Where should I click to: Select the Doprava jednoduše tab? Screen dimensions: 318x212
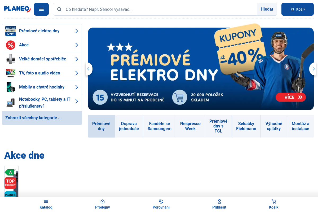click(129, 126)
